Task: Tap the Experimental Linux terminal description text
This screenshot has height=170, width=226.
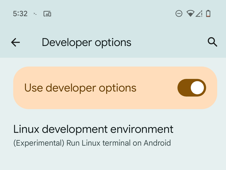Action: [92, 143]
